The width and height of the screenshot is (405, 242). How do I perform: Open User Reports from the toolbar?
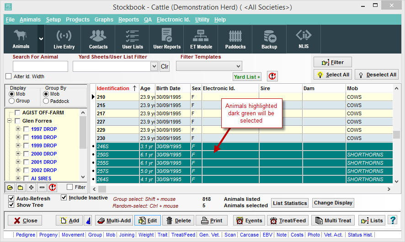pos(167,39)
